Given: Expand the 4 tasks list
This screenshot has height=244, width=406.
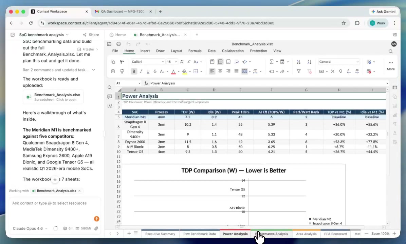Looking at the screenshot, I should [88, 49].
